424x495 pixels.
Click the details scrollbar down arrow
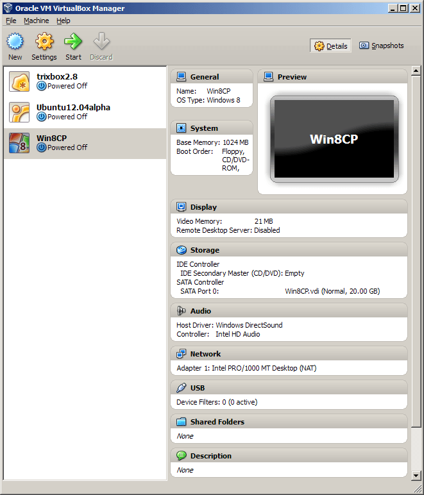pyautogui.click(x=416, y=475)
